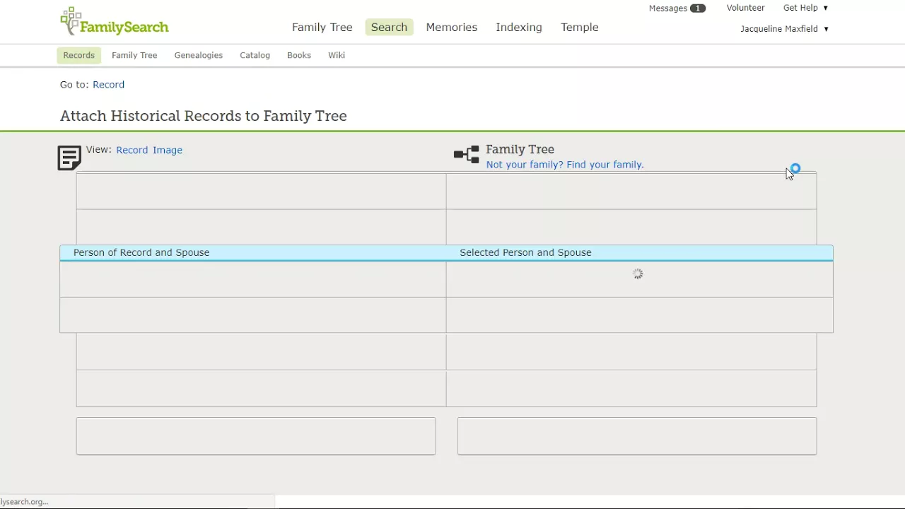Click the FamilySearch logo

pyautogui.click(x=115, y=22)
